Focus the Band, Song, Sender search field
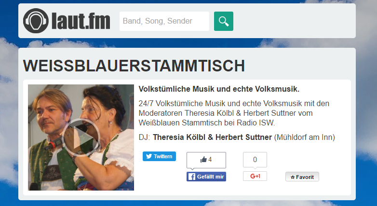377x206 pixels. coord(164,21)
